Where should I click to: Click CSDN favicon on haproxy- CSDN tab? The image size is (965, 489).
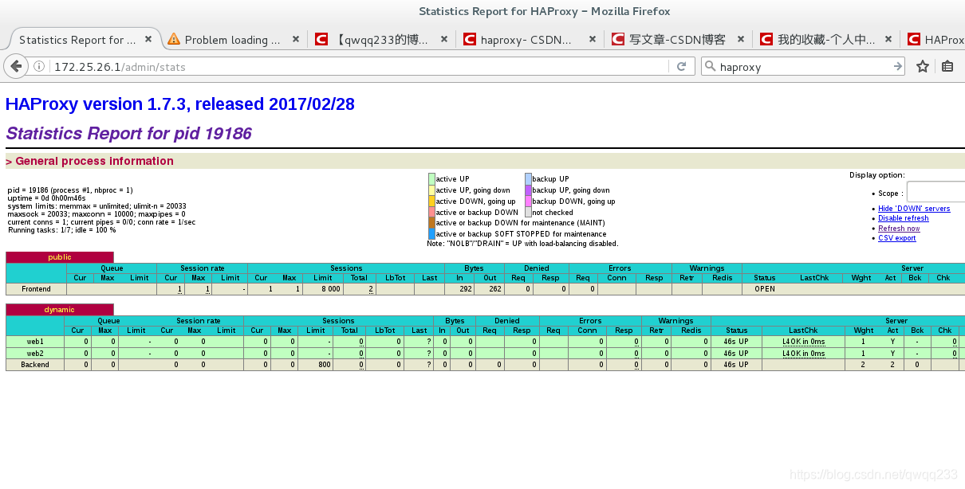click(470, 39)
